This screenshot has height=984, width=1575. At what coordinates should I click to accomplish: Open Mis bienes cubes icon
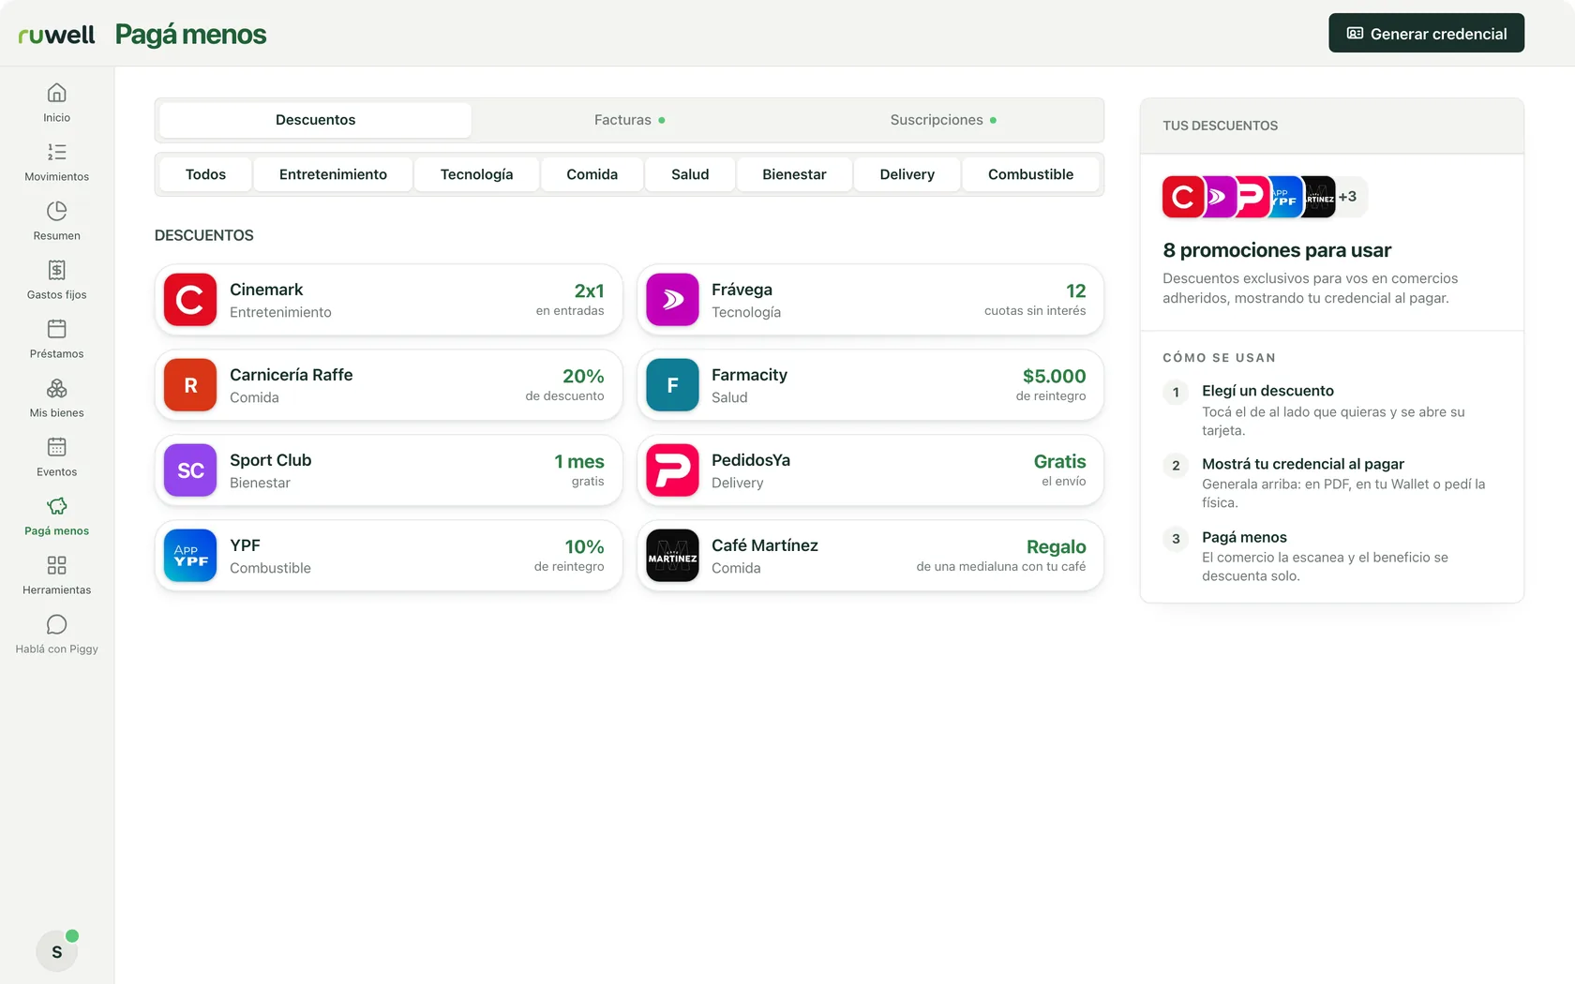click(x=56, y=388)
